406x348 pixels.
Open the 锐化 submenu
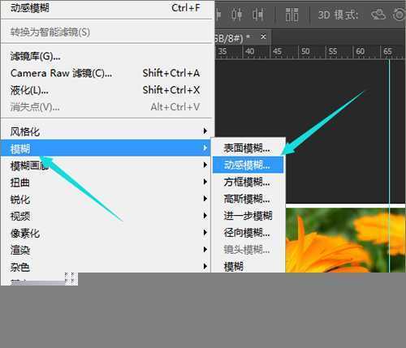click(106, 200)
